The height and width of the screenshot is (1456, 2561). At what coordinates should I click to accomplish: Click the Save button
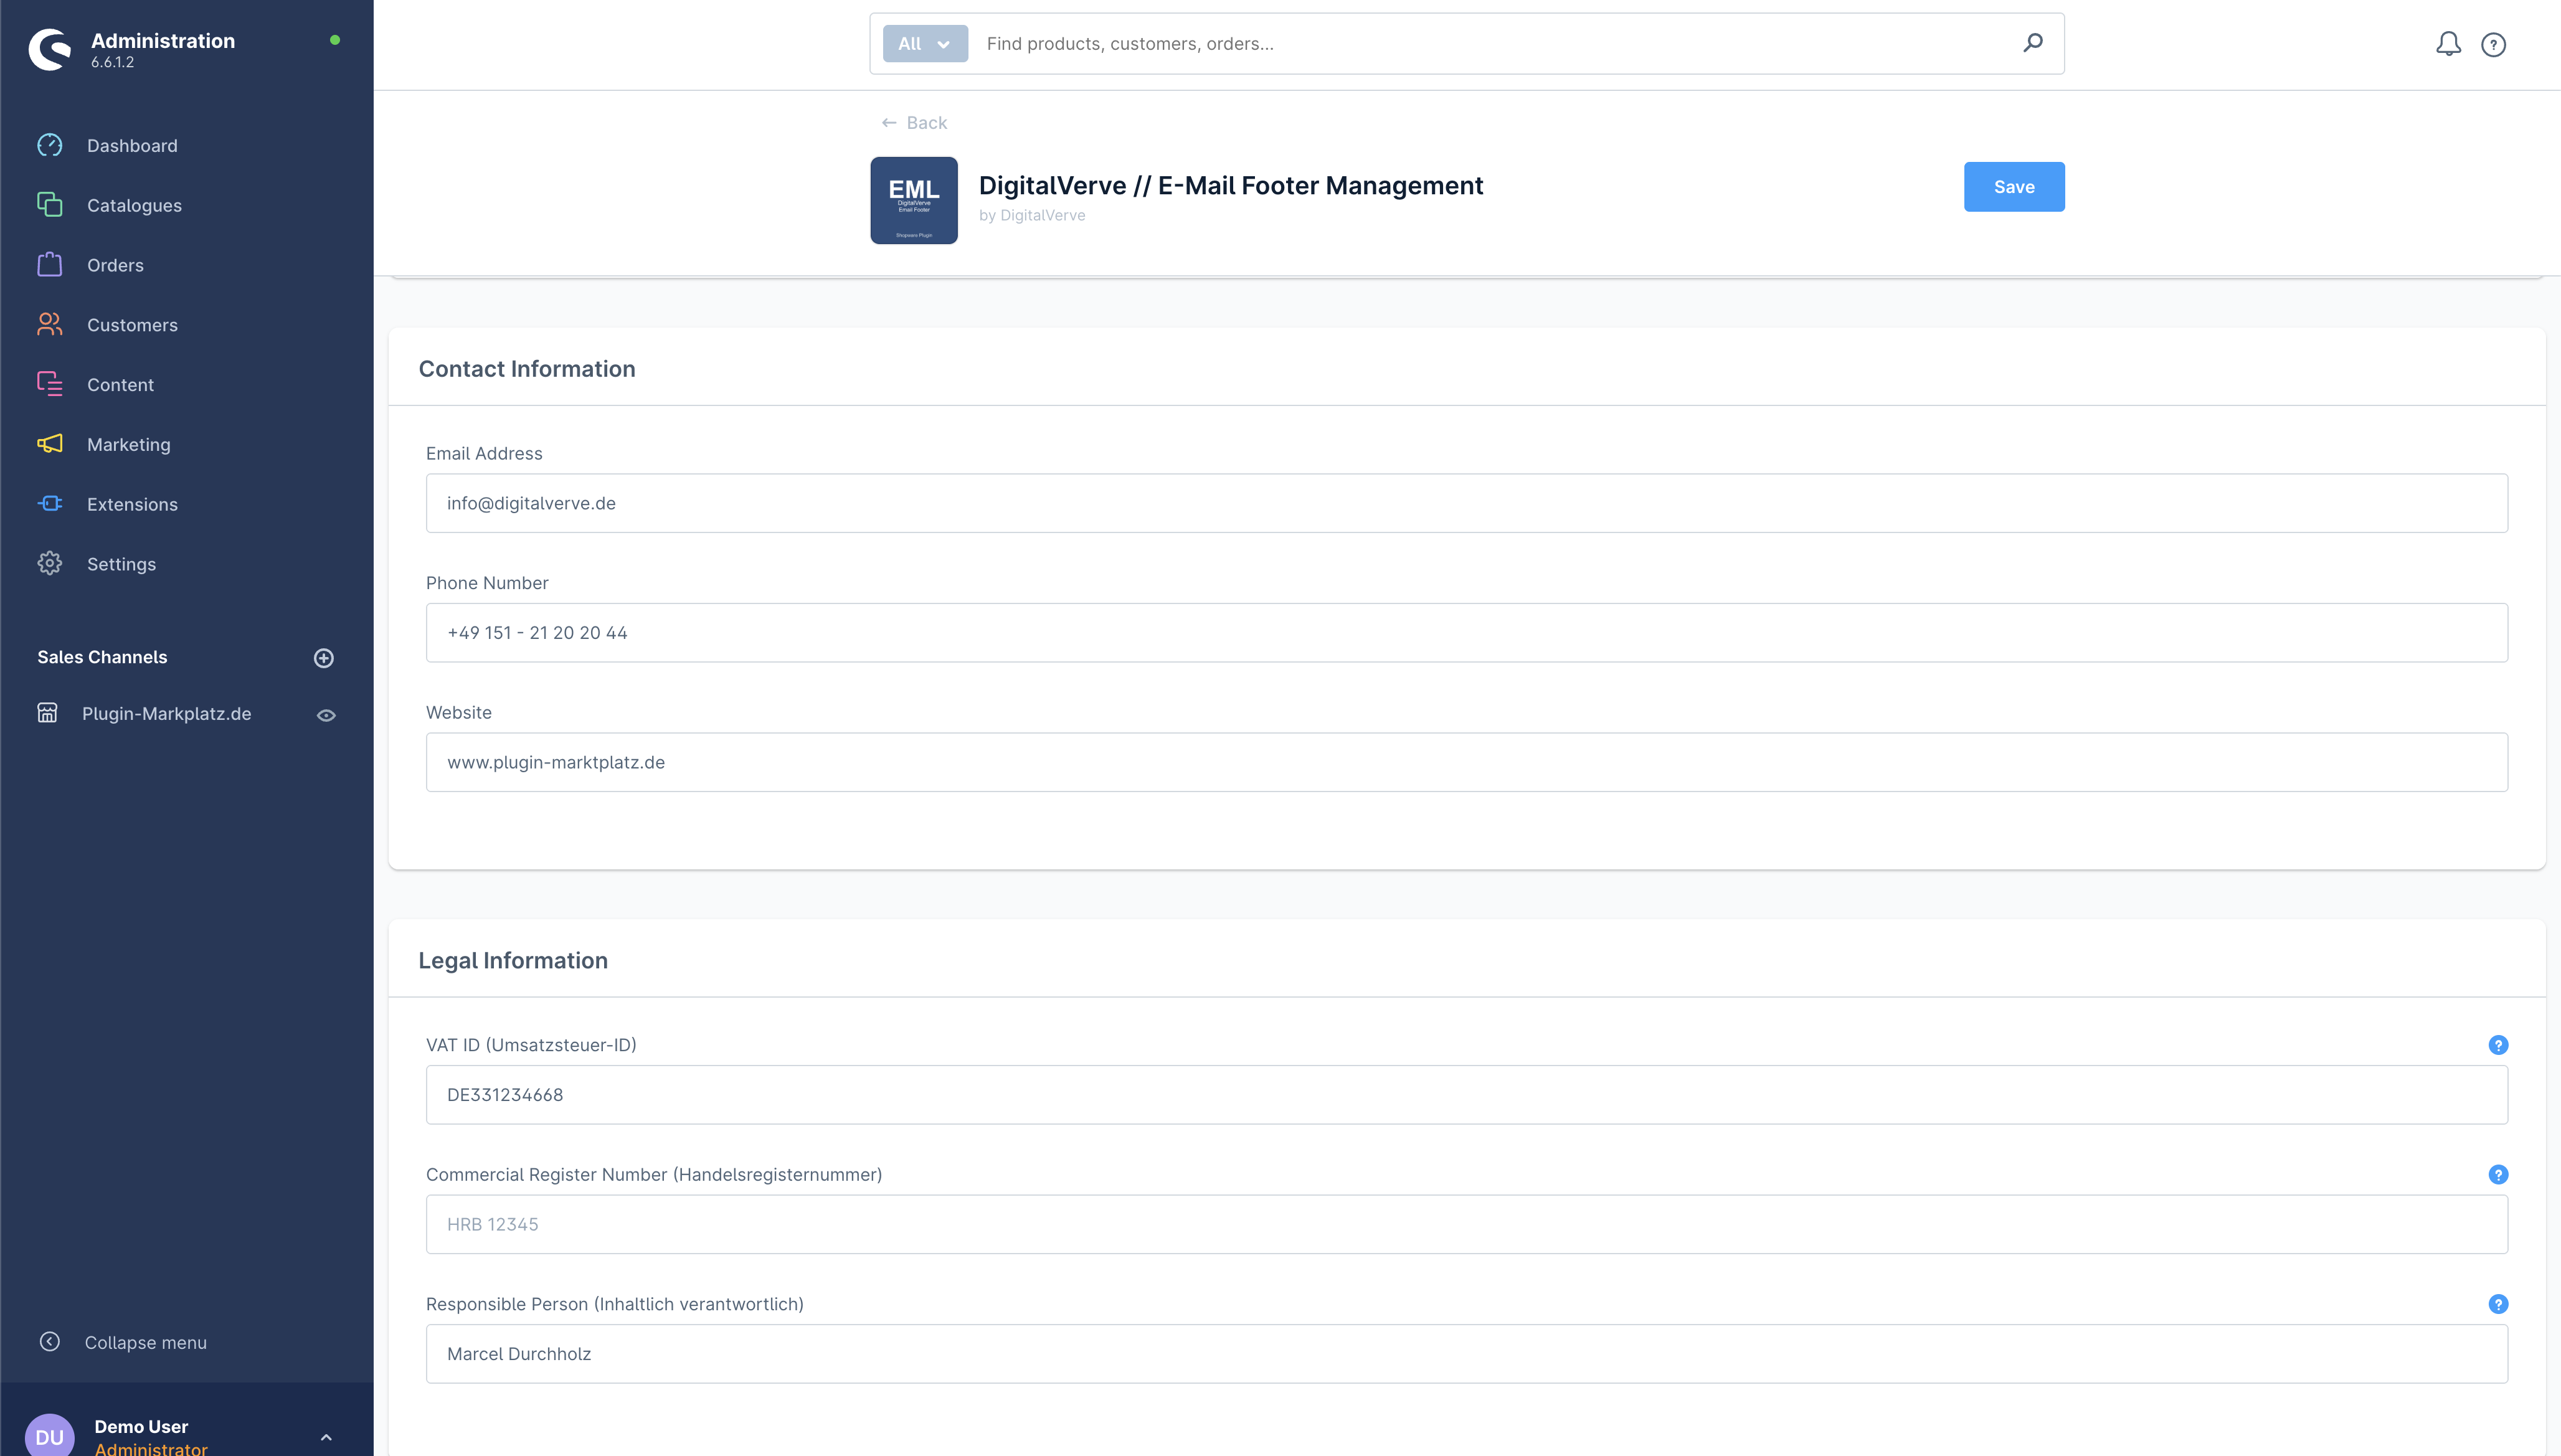click(x=2013, y=186)
